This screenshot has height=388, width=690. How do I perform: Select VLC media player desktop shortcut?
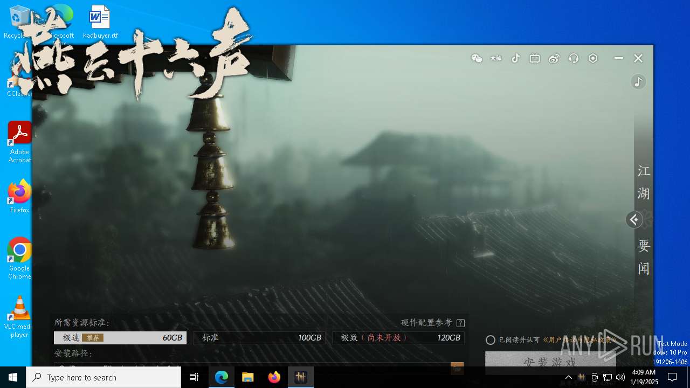[20, 317]
